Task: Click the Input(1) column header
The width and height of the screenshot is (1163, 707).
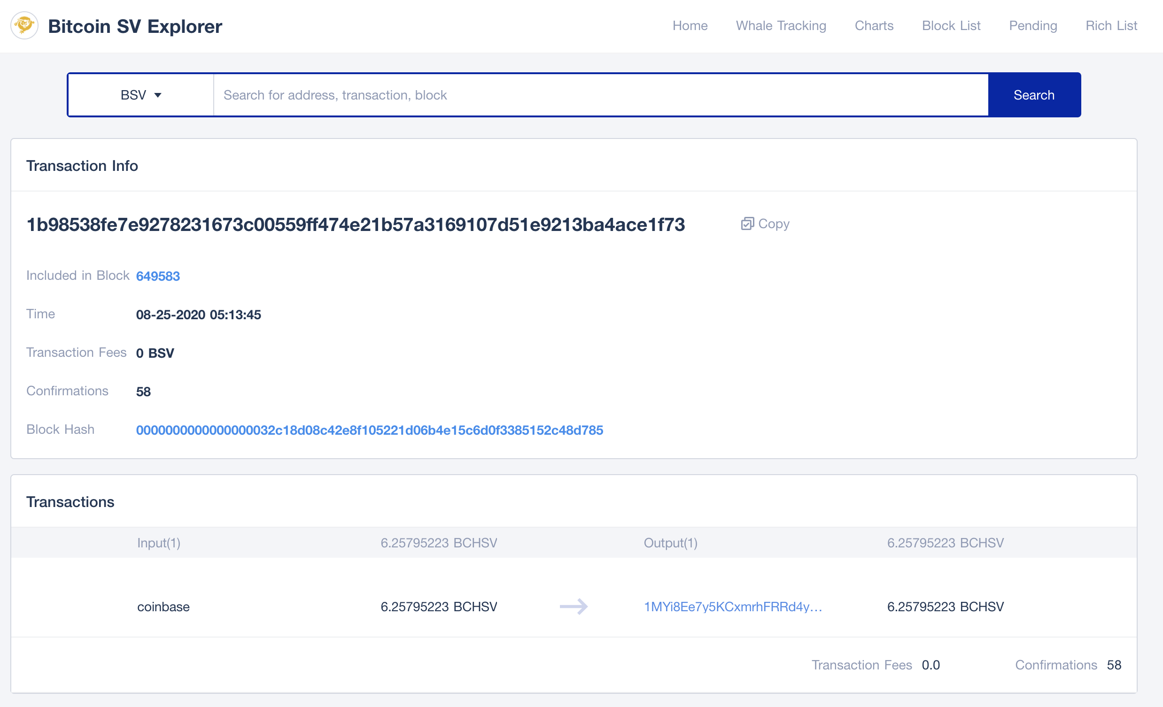Action: tap(159, 543)
